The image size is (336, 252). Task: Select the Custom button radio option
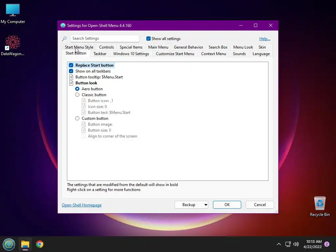(x=77, y=118)
